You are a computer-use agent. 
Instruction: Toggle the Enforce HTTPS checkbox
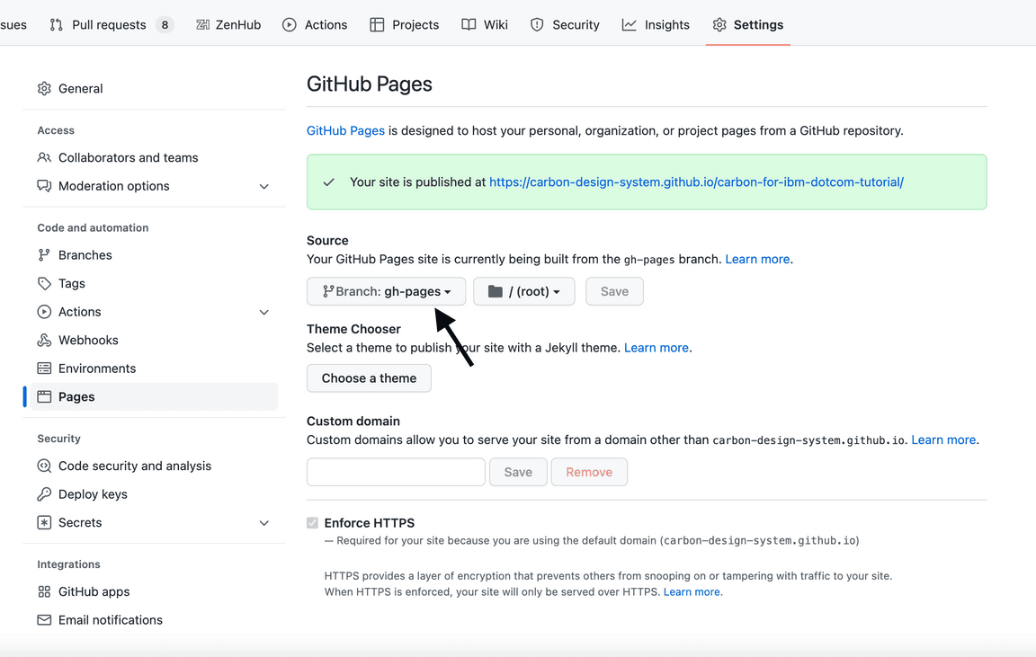click(x=313, y=523)
